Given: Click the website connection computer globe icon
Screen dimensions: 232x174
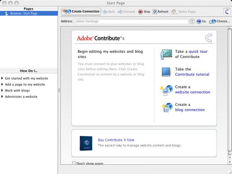Looking at the screenshot, I should pos(166,90).
